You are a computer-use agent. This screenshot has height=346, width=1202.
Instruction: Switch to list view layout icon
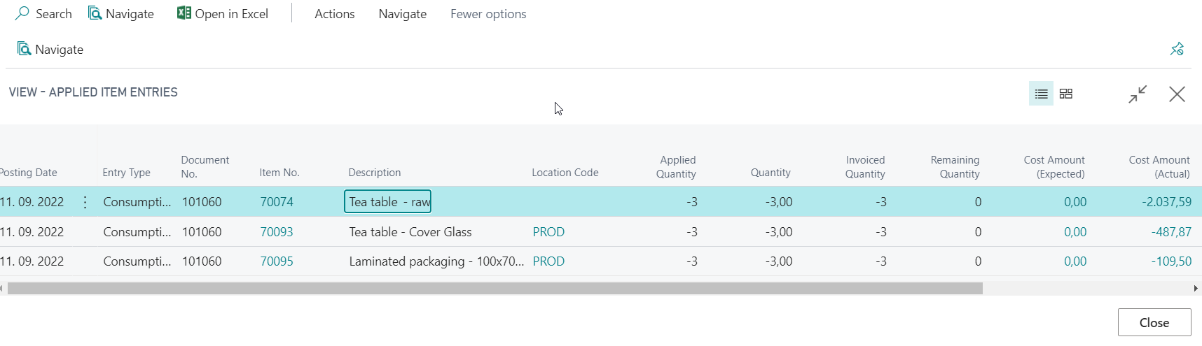tap(1041, 94)
